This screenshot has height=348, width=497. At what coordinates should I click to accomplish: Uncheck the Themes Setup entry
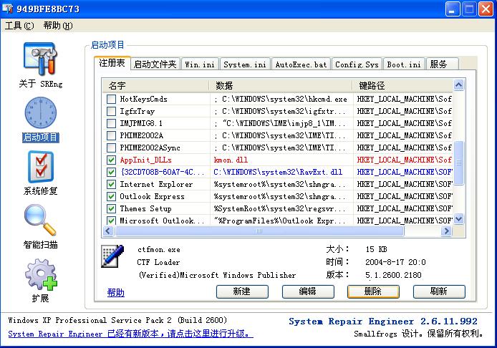tap(111, 208)
